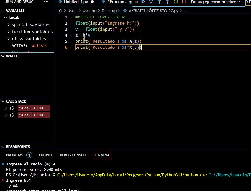Continue debugging with the Continue icon
Image resolution: width=251 pixels, height=191 pixels.
coord(143,2)
